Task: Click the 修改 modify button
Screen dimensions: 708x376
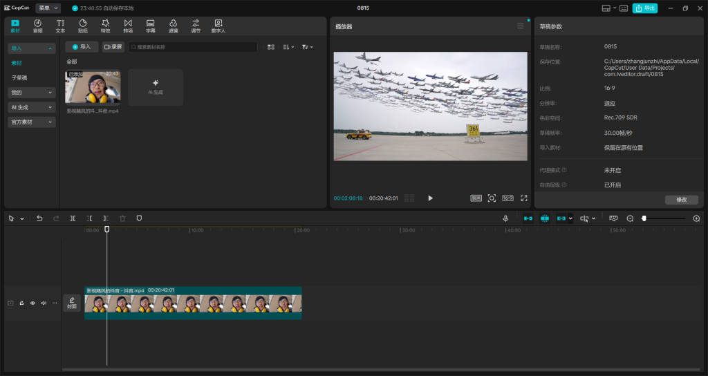Action: [x=681, y=200]
